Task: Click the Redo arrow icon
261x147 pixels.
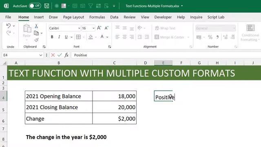Action: (8, 33)
